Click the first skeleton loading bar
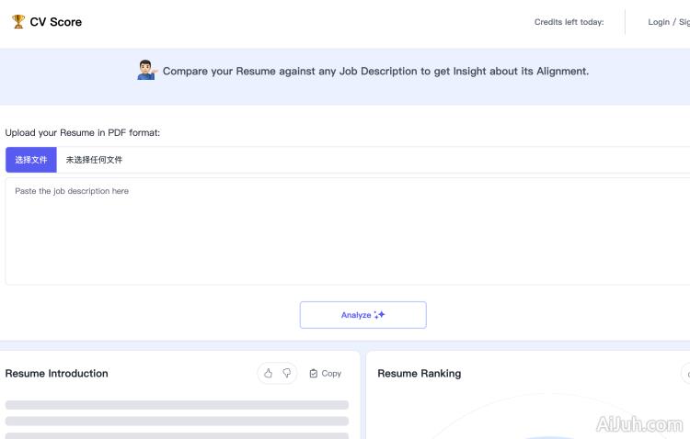 pos(177,405)
